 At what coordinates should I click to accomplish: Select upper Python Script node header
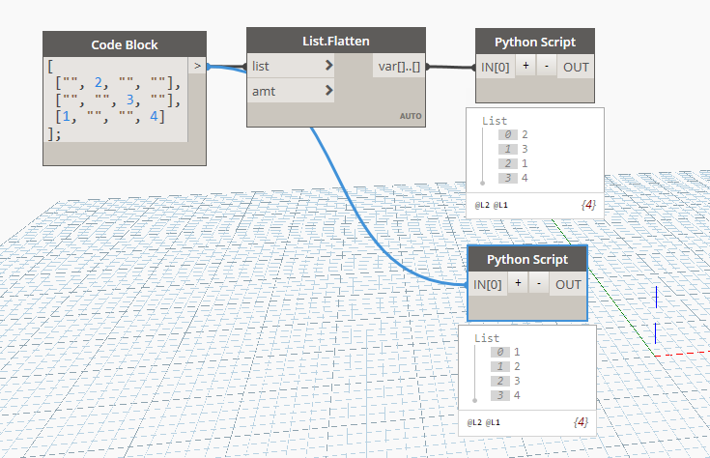(x=535, y=42)
